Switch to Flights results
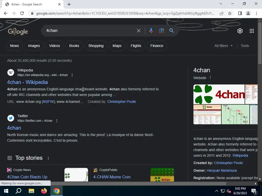Image resolution: width=262 pixels, height=196 pixels. (136, 46)
